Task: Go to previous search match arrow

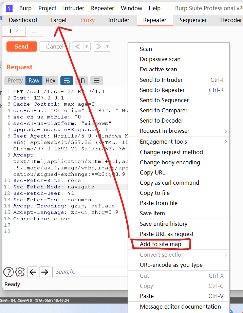Action: coord(33,272)
